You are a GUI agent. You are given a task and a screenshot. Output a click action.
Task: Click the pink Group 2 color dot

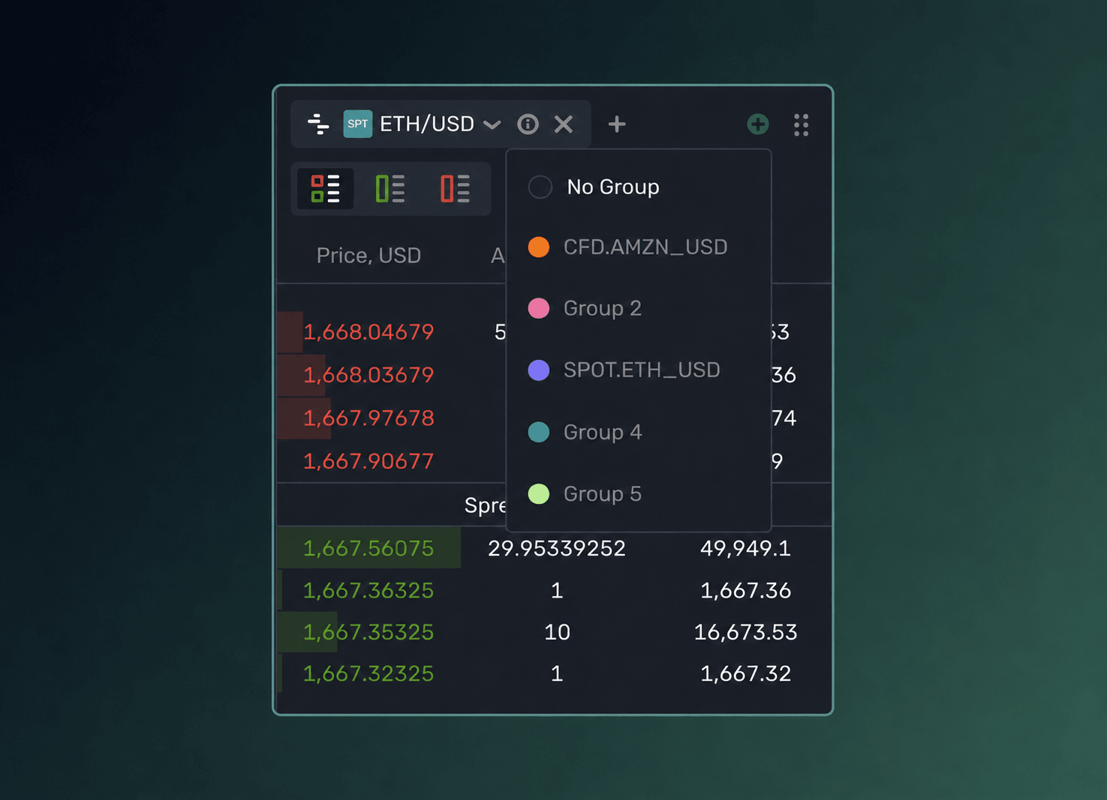point(539,308)
